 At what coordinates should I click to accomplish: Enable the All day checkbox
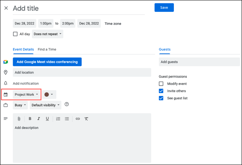click(15, 34)
